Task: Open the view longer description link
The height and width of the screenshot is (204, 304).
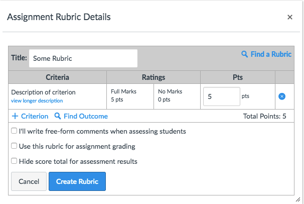Action: click(37, 100)
